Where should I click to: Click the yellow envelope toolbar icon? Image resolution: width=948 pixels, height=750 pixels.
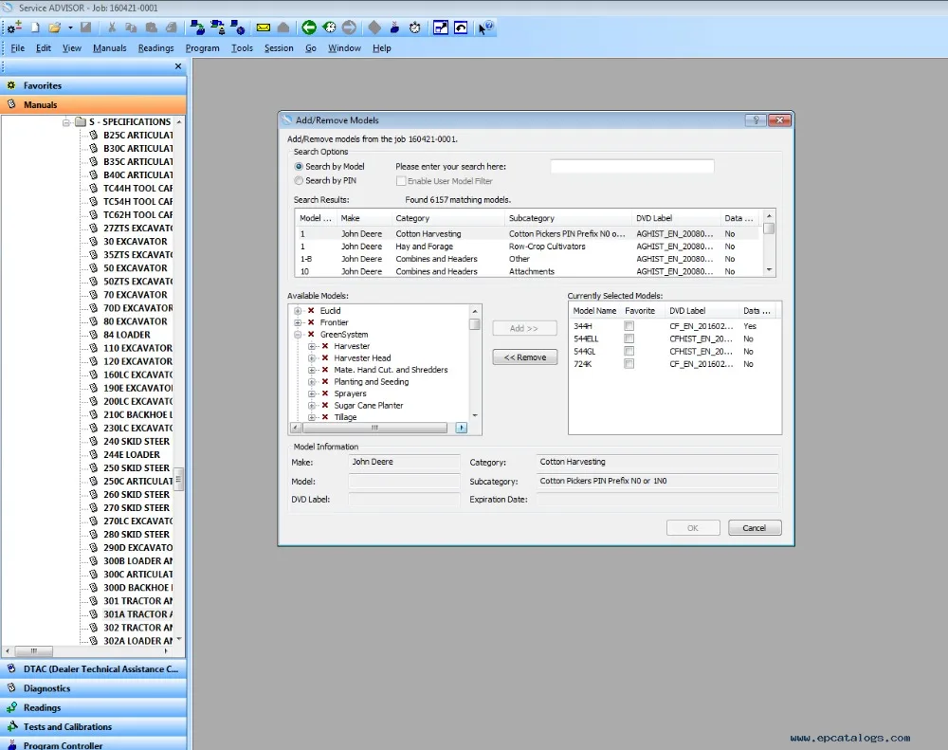pos(264,27)
